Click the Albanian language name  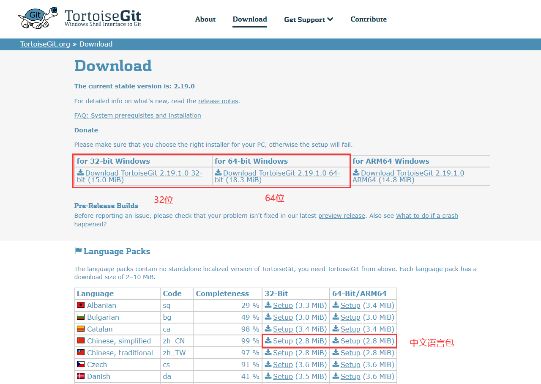(101, 305)
